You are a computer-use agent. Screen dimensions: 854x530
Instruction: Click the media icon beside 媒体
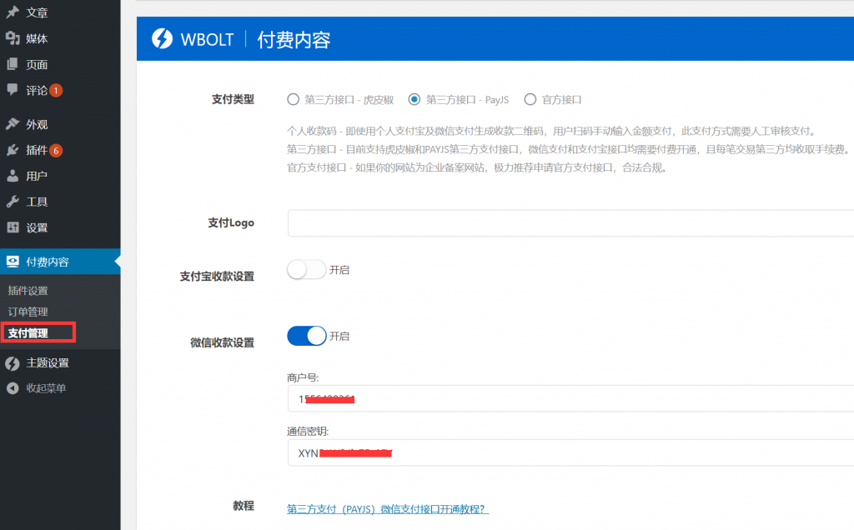(x=13, y=38)
